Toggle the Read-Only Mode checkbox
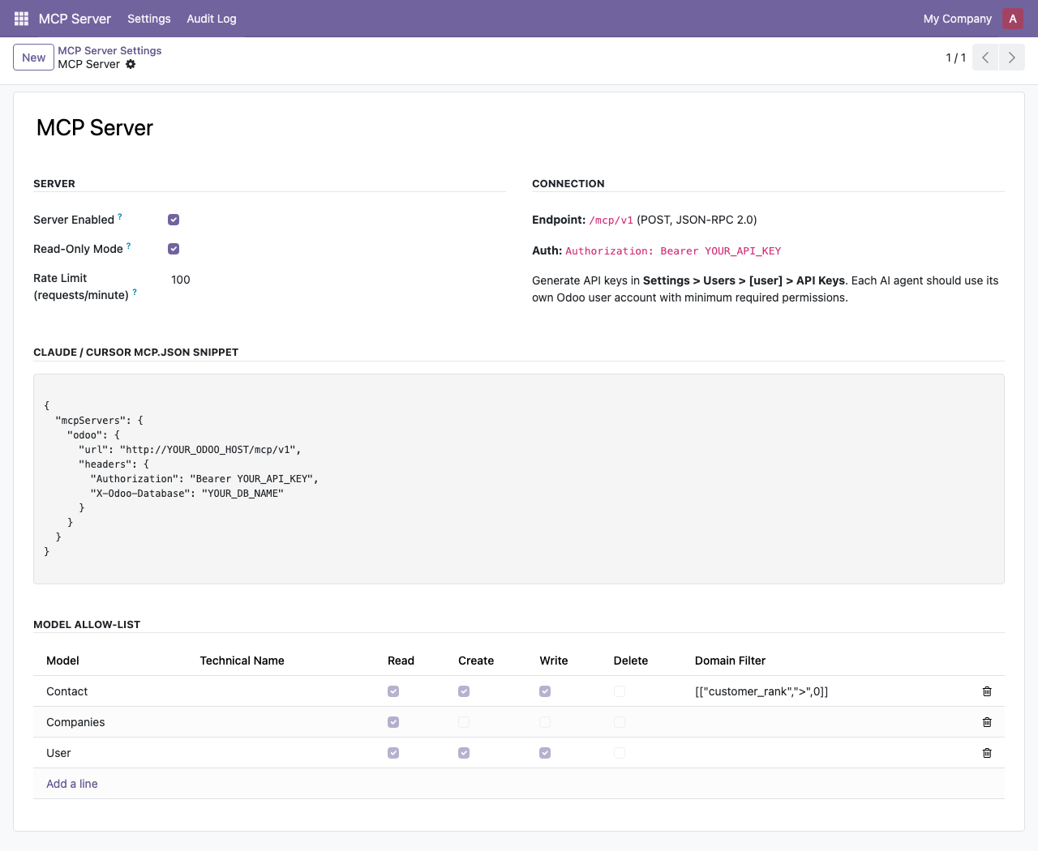Screen dimensions: 1038x851 point(174,249)
